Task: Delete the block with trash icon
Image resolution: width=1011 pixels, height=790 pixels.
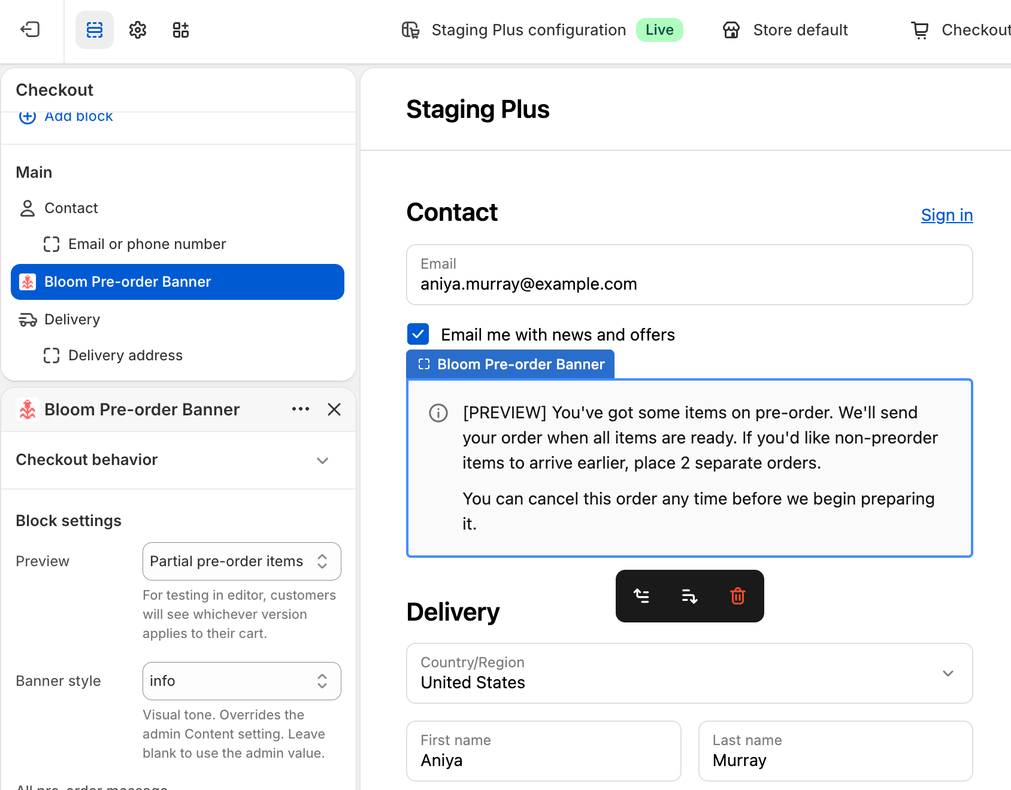Action: (738, 596)
